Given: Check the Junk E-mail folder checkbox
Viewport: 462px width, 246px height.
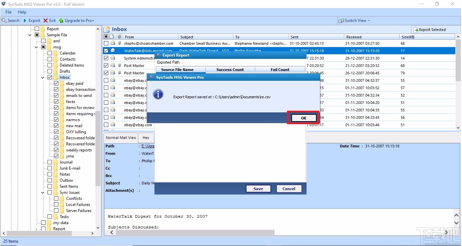Looking at the screenshot, I should (50, 168).
